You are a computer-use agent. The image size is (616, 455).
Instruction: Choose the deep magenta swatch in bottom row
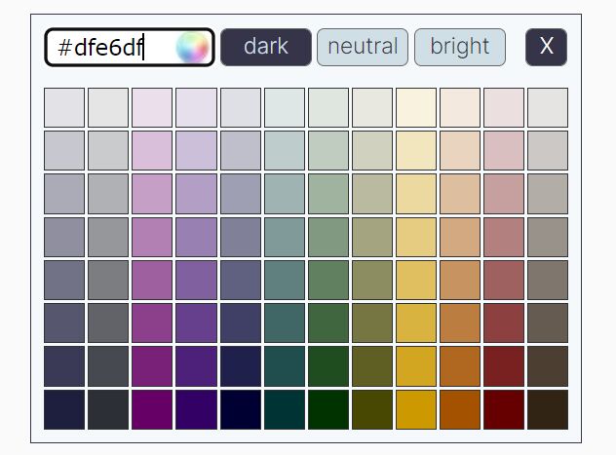tap(152, 409)
